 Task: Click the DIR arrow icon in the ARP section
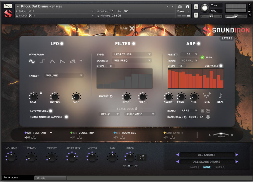coord(207,97)
